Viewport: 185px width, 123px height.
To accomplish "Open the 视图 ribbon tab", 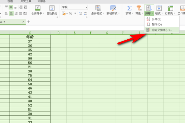I will point(10,1).
